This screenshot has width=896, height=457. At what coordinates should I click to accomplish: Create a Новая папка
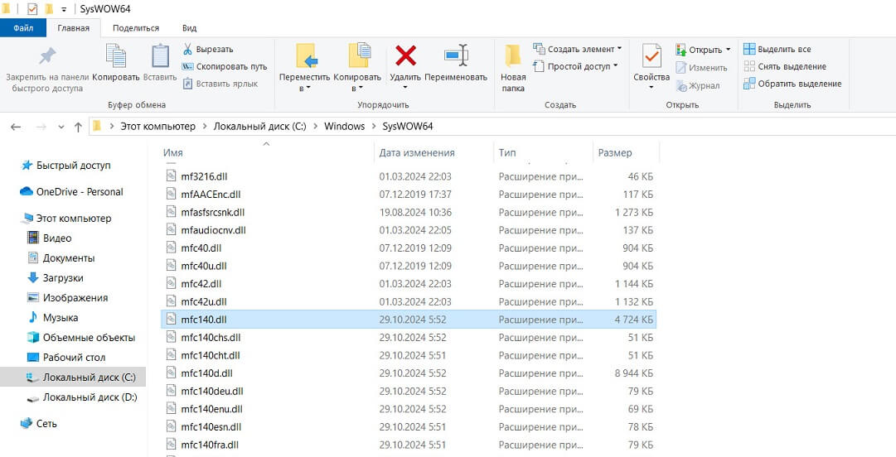click(x=513, y=69)
